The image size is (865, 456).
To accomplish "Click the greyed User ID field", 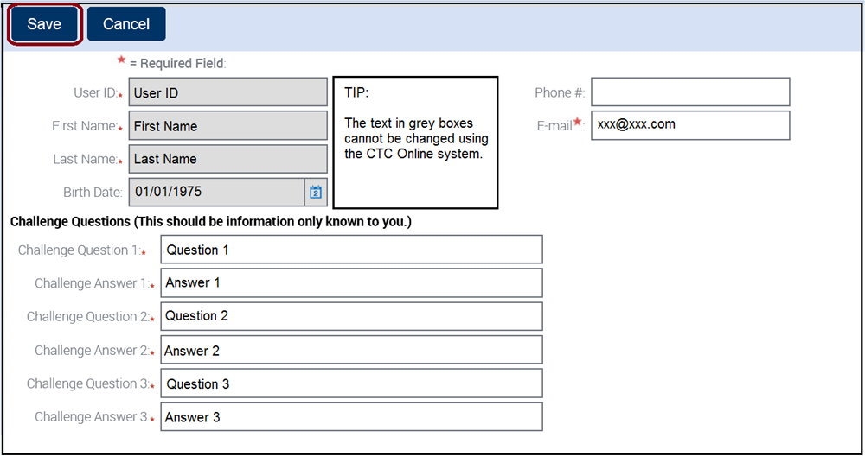I will pyautogui.click(x=227, y=93).
